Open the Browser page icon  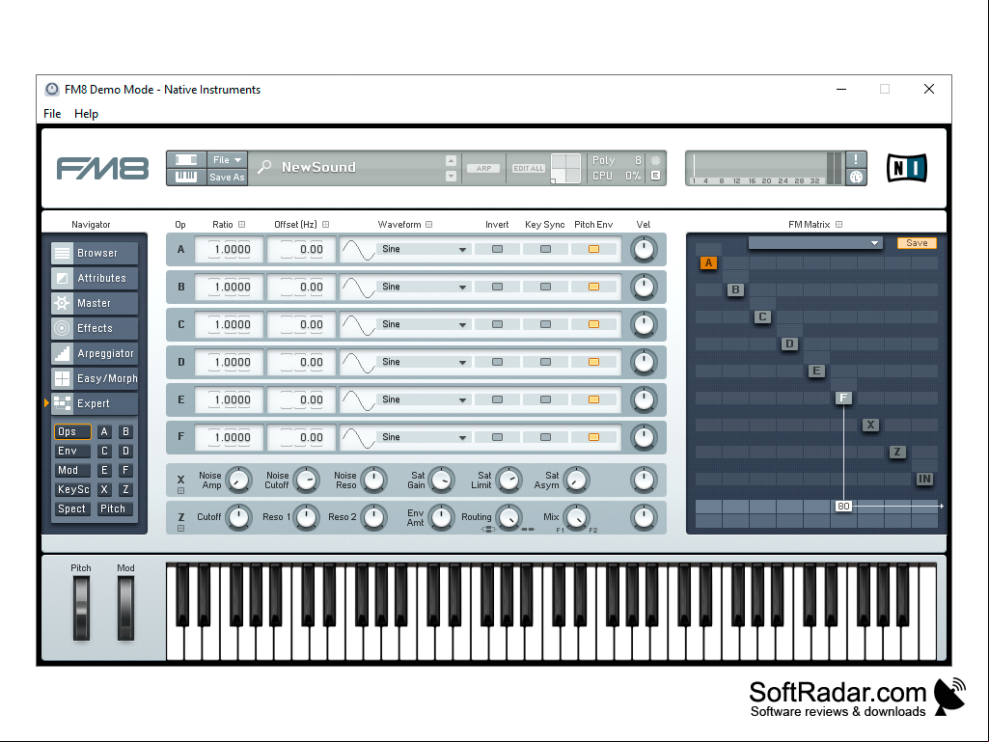(x=62, y=253)
